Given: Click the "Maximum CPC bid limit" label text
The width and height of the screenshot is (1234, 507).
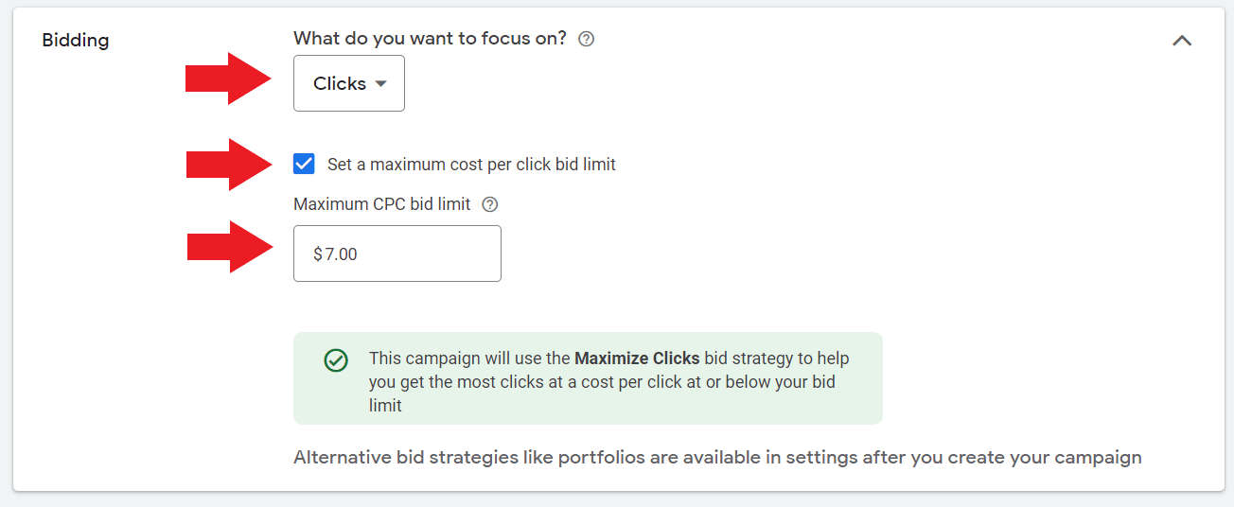Looking at the screenshot, I should 381,204.
